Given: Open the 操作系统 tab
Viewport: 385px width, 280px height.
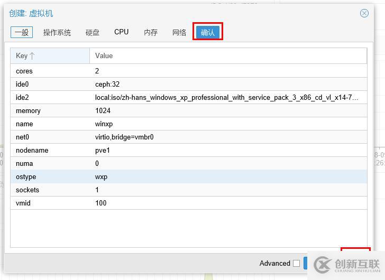Looking at the screenshot, I should pyautogui.click(x=57, y=32).
